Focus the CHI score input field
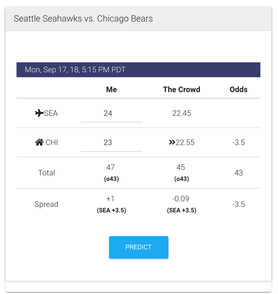Screen dimensions: 278x294 [x=111, y=143]
